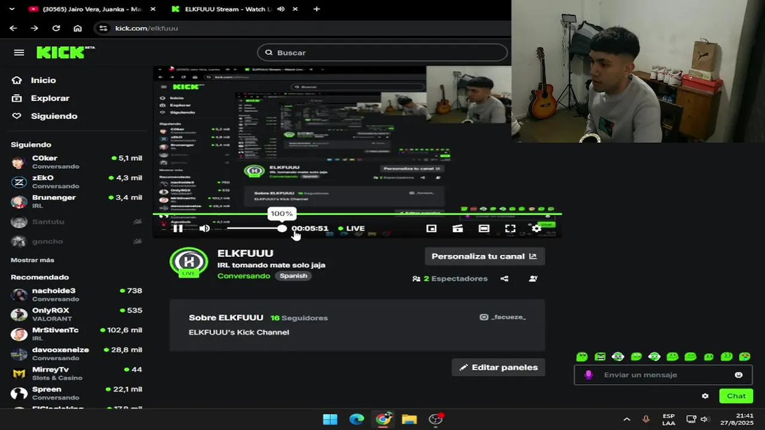The width and height of the screenshot is (765, 430).
Task: Open Spreen recommended channel
Action: pos(76,393)
